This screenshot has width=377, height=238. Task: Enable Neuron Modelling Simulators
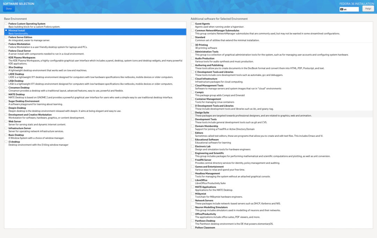pos(193,207)
